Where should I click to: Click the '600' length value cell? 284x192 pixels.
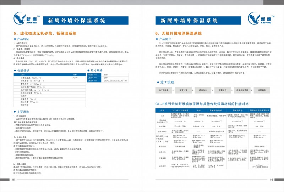115,75
